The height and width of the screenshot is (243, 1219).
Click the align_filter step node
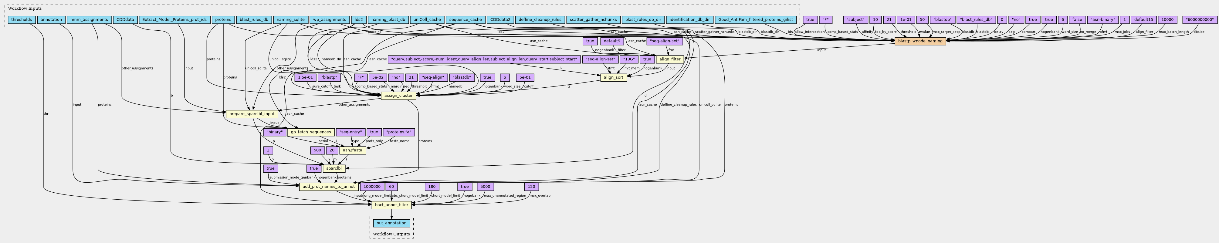coord(670,59)
